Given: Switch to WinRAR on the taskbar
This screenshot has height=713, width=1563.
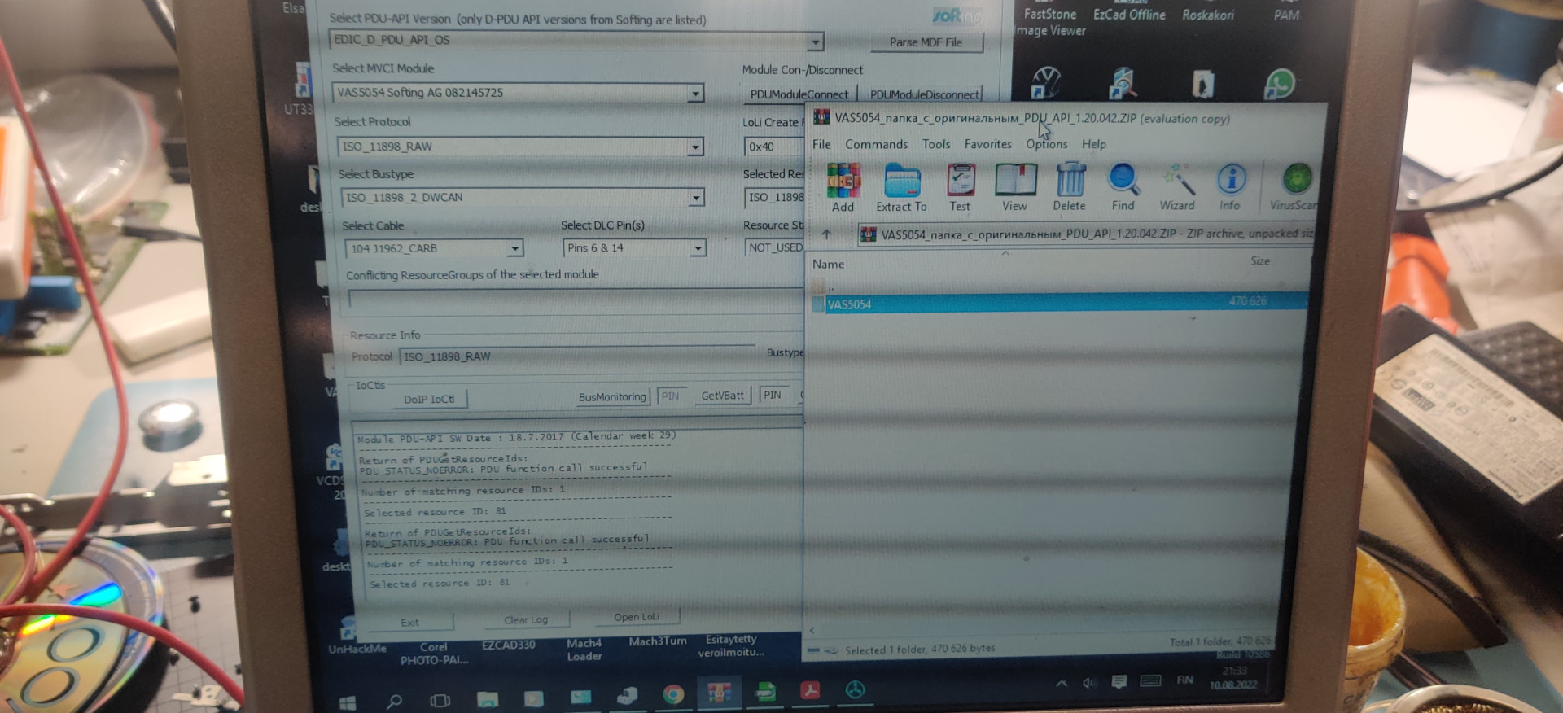Looking at the screenshot, I should tap(719, 693).
